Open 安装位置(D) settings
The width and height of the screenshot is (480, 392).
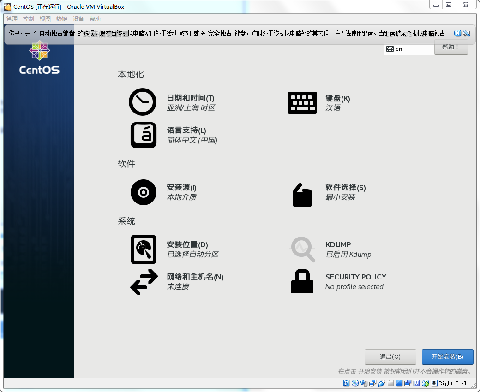pos(187,244)
